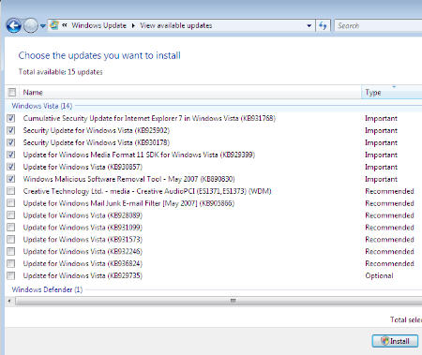The height and width of the screenshot is (355, 422).
Task: Refresh the page with the refresh icon
Action: (x=323, y=25)
